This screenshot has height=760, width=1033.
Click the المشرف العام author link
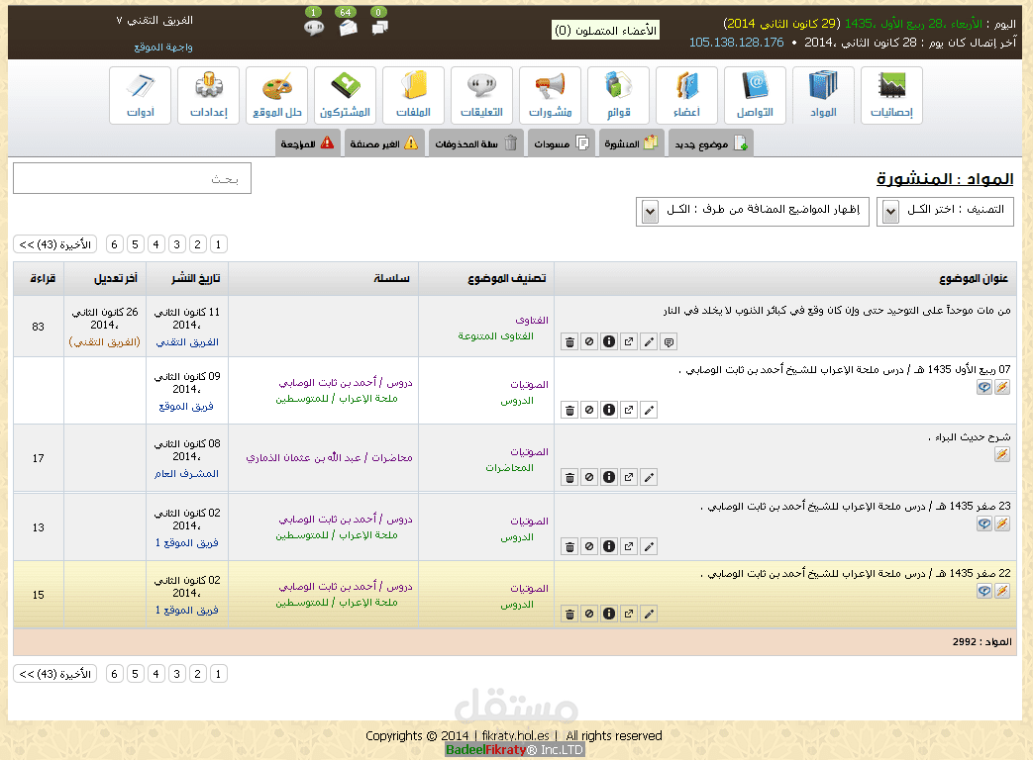click(x=186, y=474)
